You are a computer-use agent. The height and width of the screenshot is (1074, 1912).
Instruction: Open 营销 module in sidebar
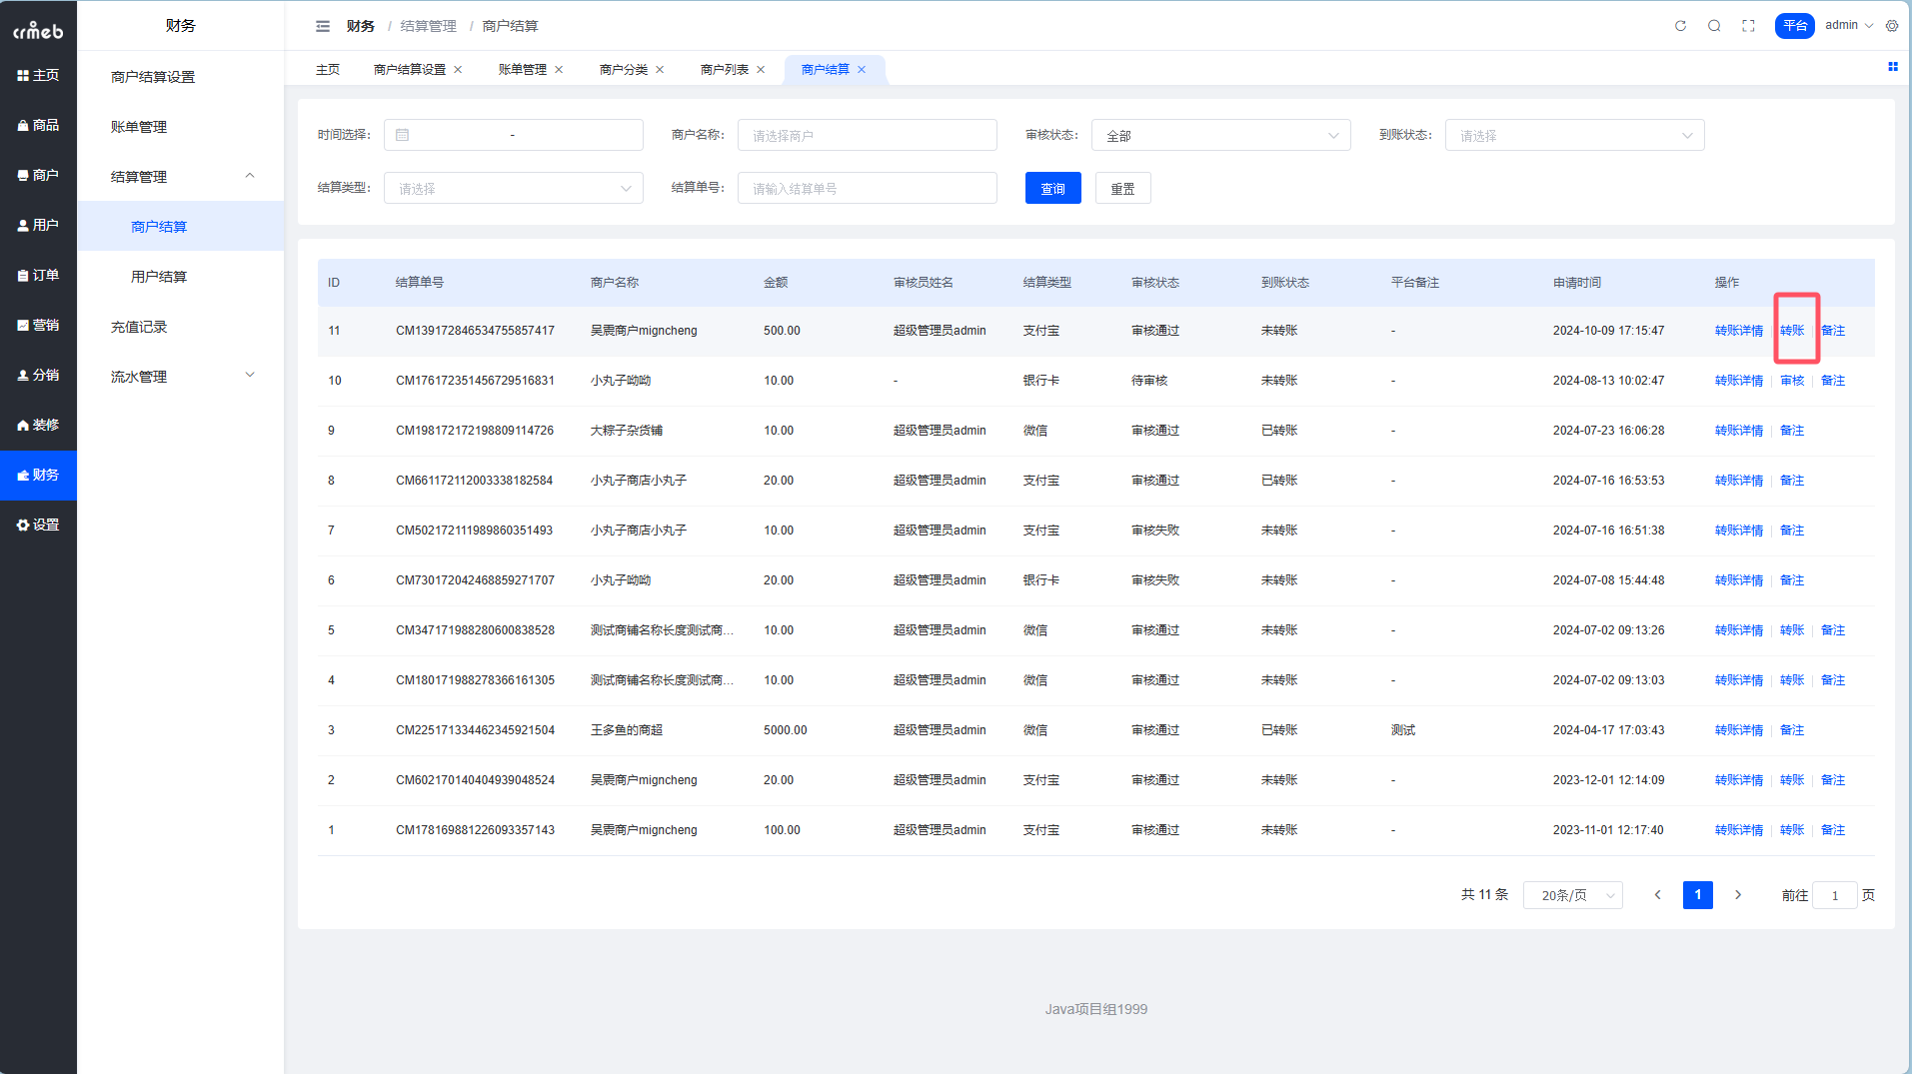point(38,325)
